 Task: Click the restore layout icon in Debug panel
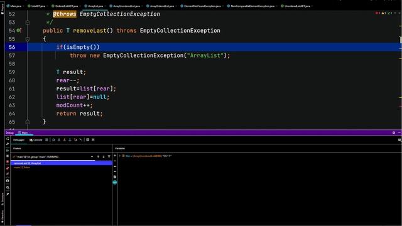tap(399, 139)
